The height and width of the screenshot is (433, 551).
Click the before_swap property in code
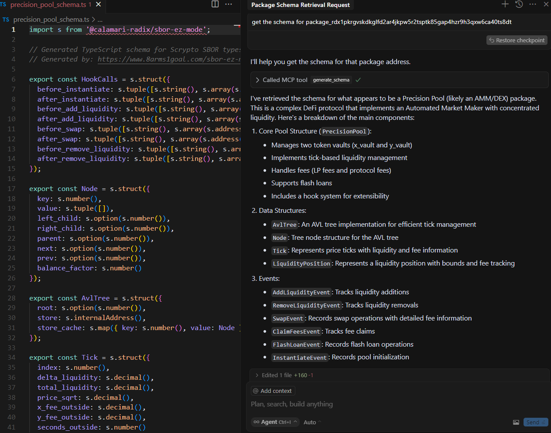coord(59,129)
